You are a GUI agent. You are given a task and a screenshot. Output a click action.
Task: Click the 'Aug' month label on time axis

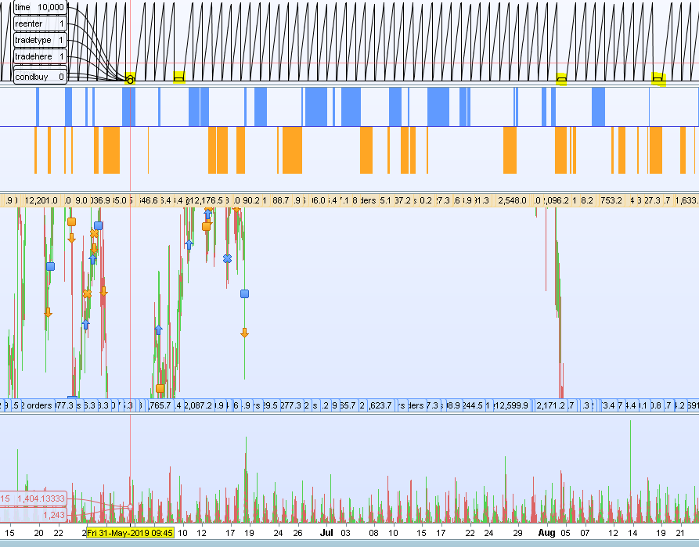pos(546,533)
